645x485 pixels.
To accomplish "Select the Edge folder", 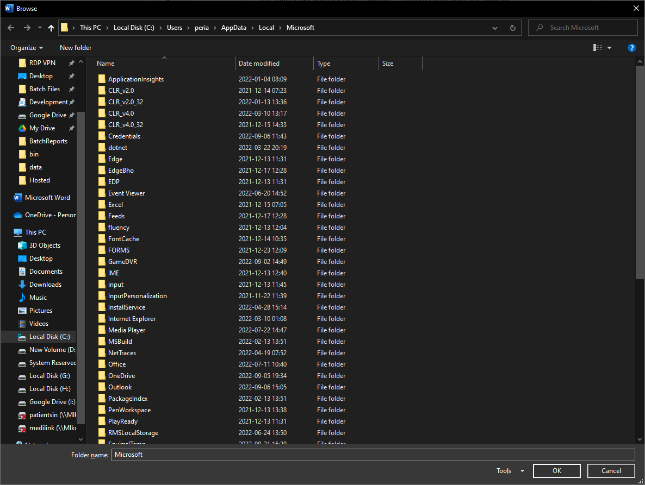I will 115,159.
